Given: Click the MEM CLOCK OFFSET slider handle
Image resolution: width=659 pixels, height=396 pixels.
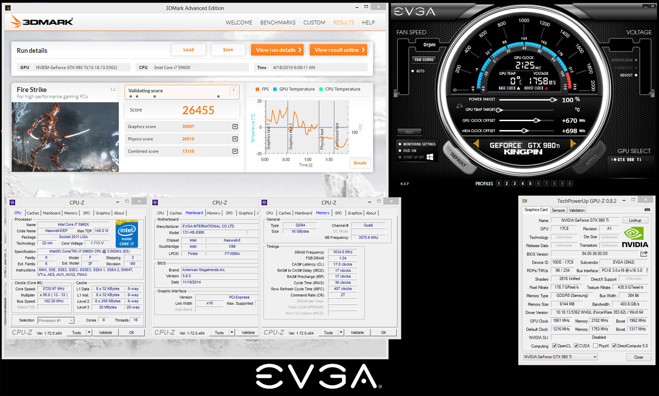Looking at the screenshot, I should (x=524, y=131).
